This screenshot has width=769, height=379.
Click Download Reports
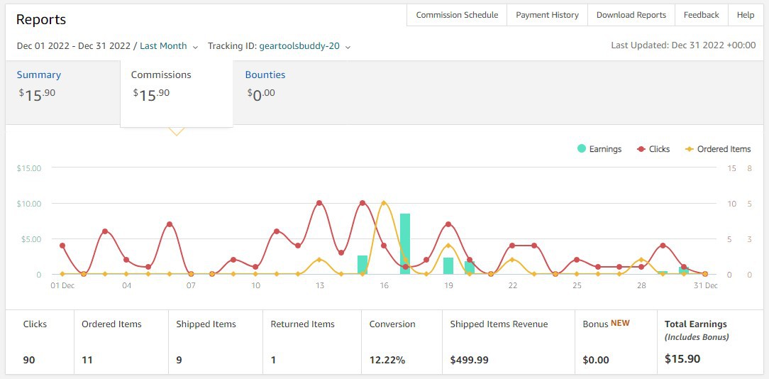[631, 15]
